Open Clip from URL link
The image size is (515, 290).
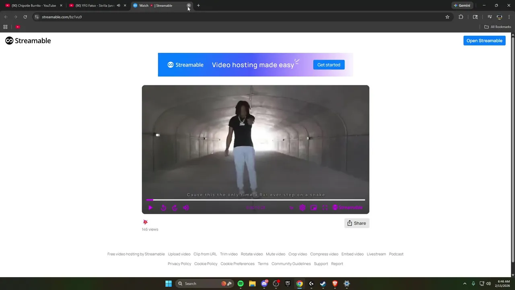coord(205,254)
